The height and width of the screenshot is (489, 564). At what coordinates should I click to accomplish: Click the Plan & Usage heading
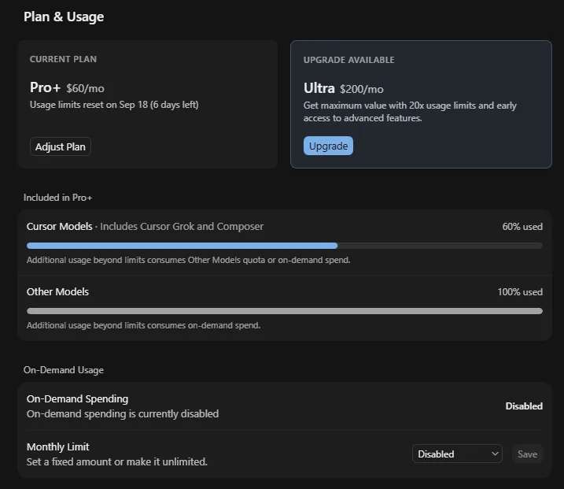[64, 17]
